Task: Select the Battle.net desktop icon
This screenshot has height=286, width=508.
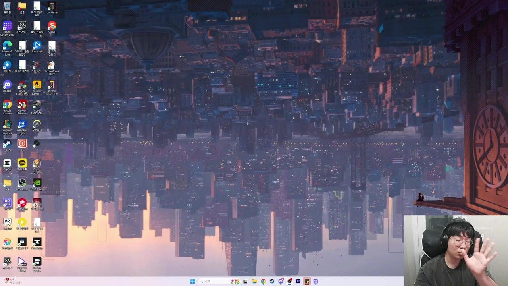Action: pos(37,45)
